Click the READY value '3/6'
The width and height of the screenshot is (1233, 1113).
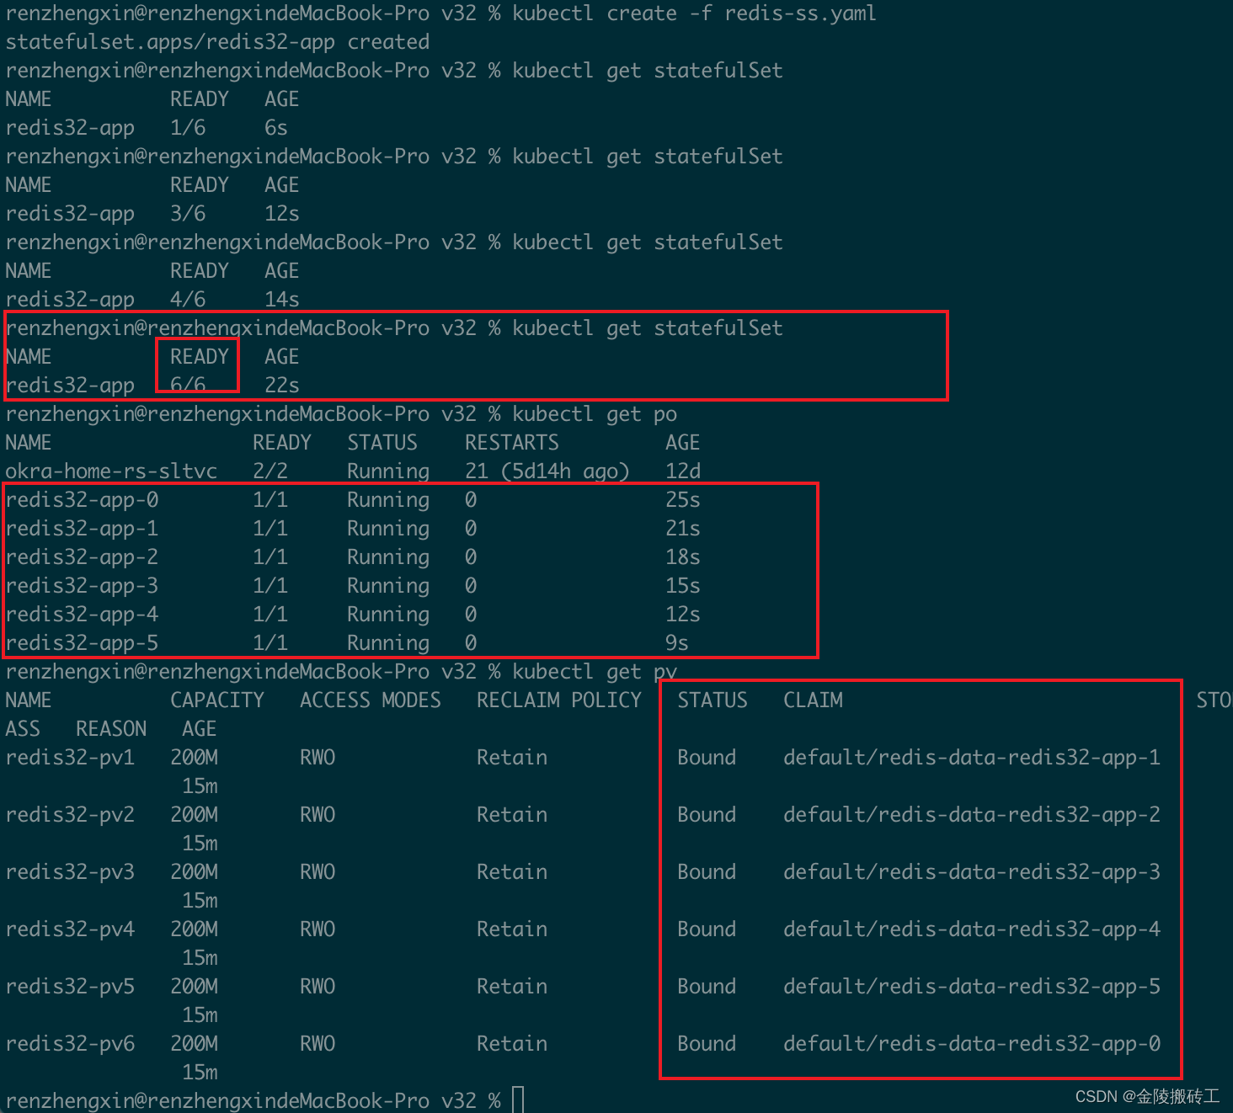coord(188,214)
